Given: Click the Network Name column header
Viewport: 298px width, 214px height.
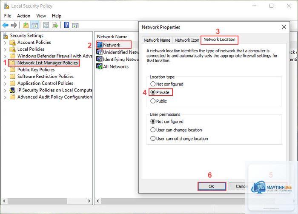Looking at the screenshot, I should [x=112, y=37].
